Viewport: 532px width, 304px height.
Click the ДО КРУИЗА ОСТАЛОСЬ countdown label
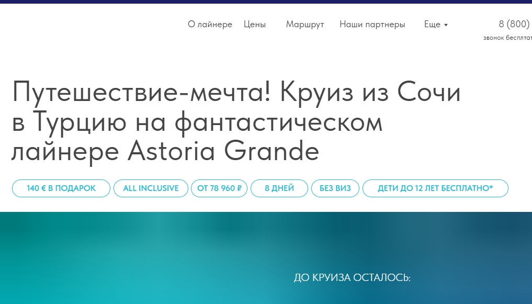click(x=352, y=278)
